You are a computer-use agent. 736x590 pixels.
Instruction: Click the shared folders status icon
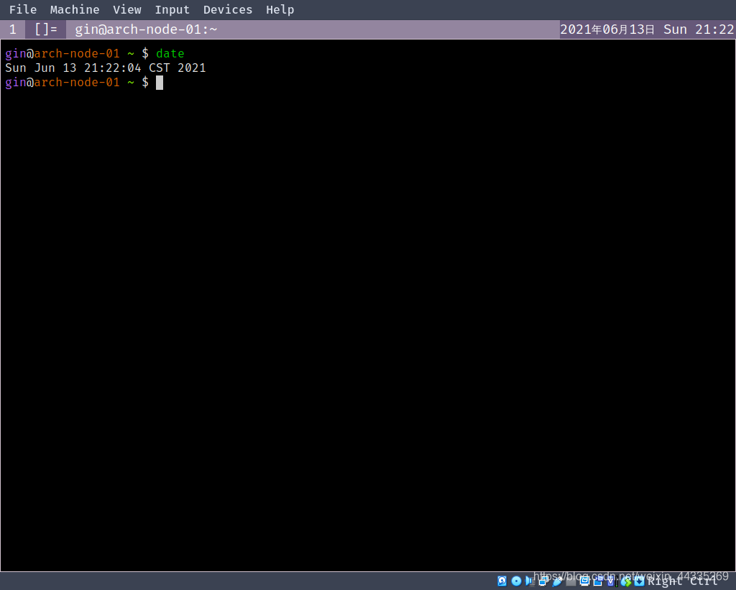[x=570, y=581]
